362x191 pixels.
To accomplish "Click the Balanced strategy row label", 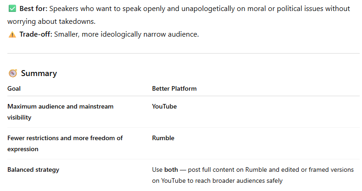I will click(x=33, y=169).
